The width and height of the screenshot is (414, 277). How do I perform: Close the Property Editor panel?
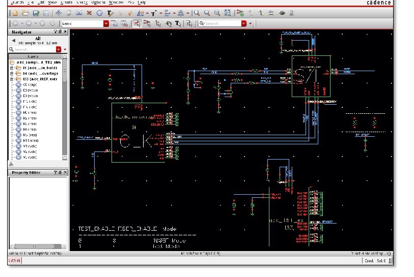point(65,172)
